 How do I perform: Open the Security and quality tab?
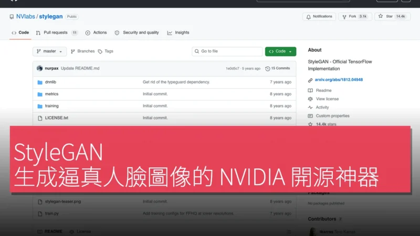tap(136, 33)
